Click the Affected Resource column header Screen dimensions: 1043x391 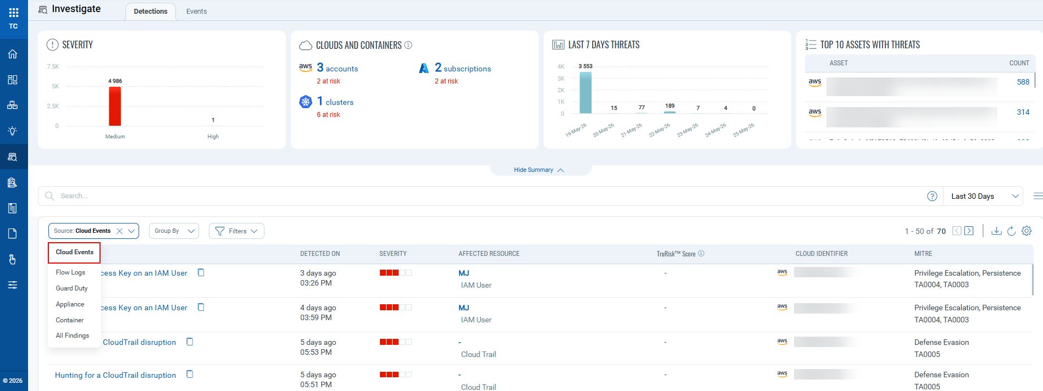(489, 254)
